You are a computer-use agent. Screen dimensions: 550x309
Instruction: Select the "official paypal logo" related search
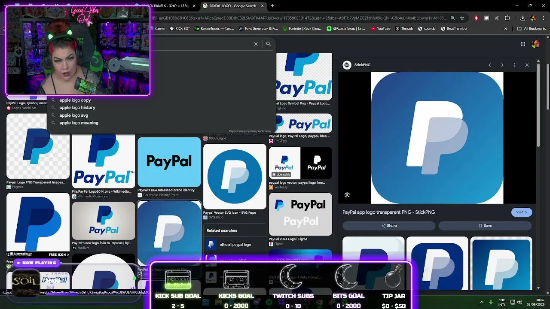[235, 245]
